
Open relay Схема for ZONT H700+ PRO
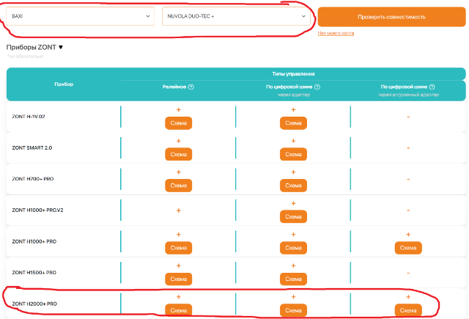pyautogui.click(x=178, y=186)
